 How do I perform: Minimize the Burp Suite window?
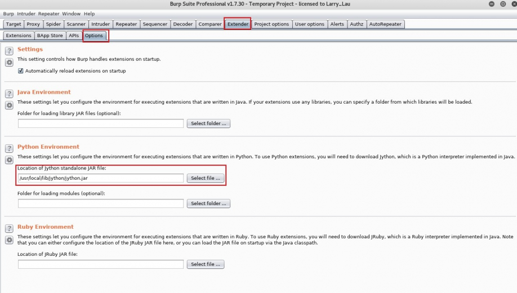(x=492, y=4)
